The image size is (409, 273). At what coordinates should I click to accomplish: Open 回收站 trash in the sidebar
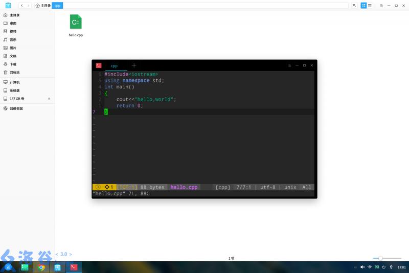point(14,72)
